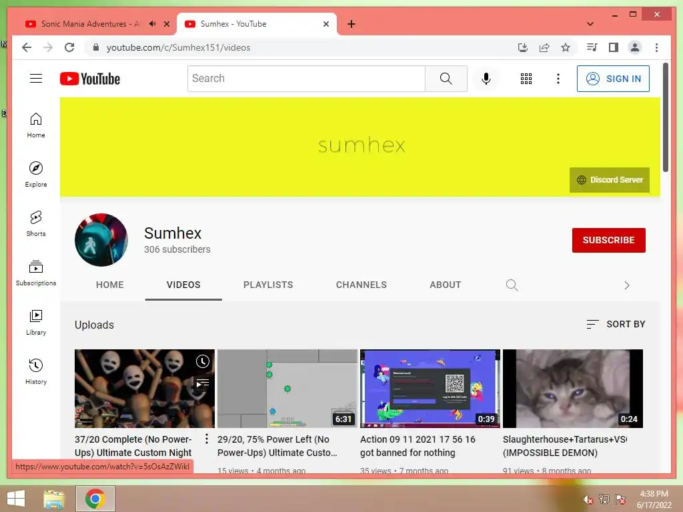Select the VIDEOS channel tab

[183, 285]
